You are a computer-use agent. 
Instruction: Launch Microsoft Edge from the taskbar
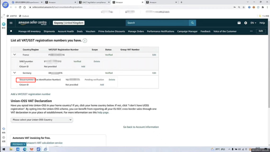coord(24,149)
